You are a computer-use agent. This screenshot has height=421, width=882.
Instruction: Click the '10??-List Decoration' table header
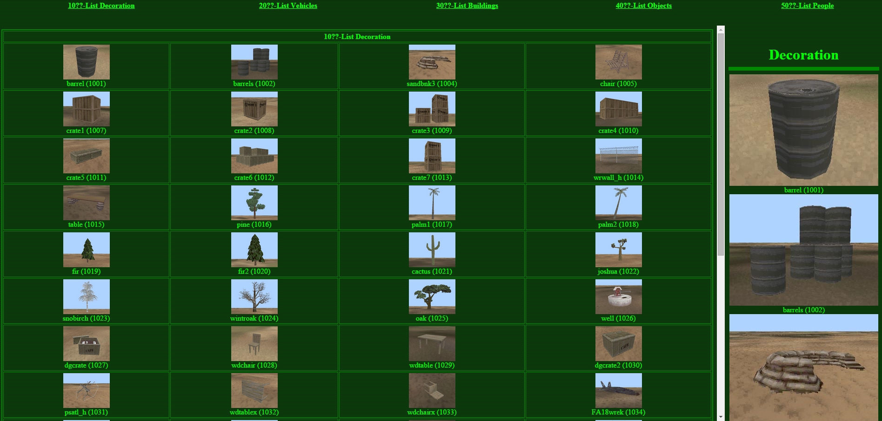point(357,37)
